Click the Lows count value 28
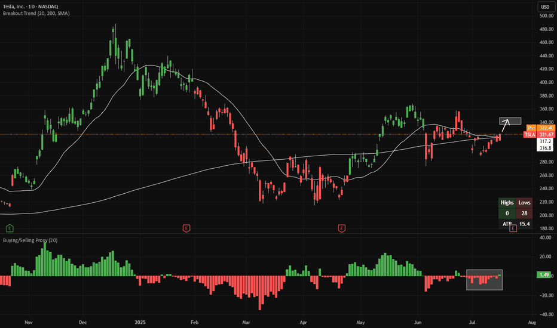This screenshot has width=557, height=328. coord(524,213)
